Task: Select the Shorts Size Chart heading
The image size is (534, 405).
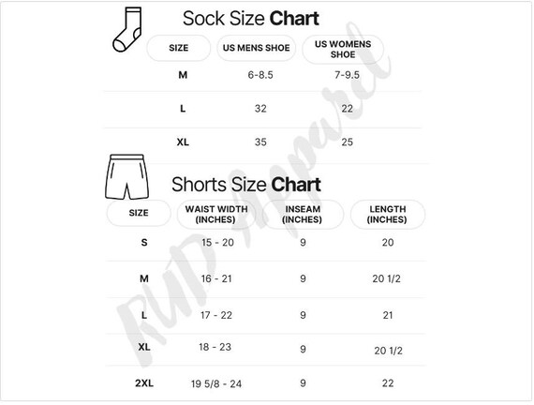Action: coord(245,185)
